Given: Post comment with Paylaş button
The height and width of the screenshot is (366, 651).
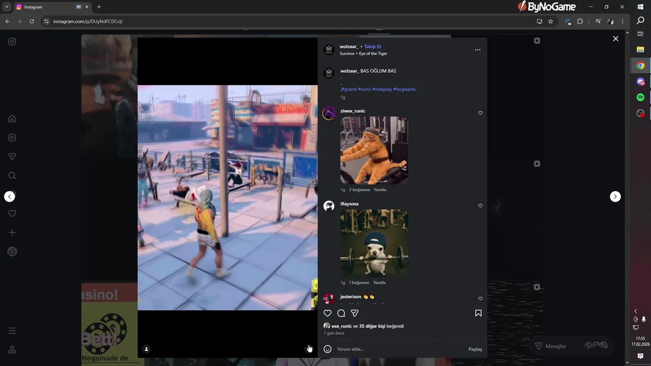Looking at the screenshot, I should coord(475,349).
